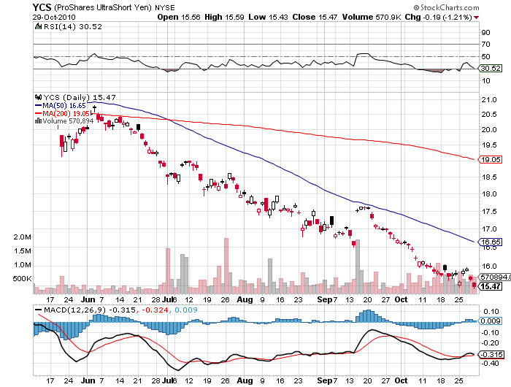
Task: Click the volume bars icon in the legend
Action: pyautogui.click(x=38, y=120)
